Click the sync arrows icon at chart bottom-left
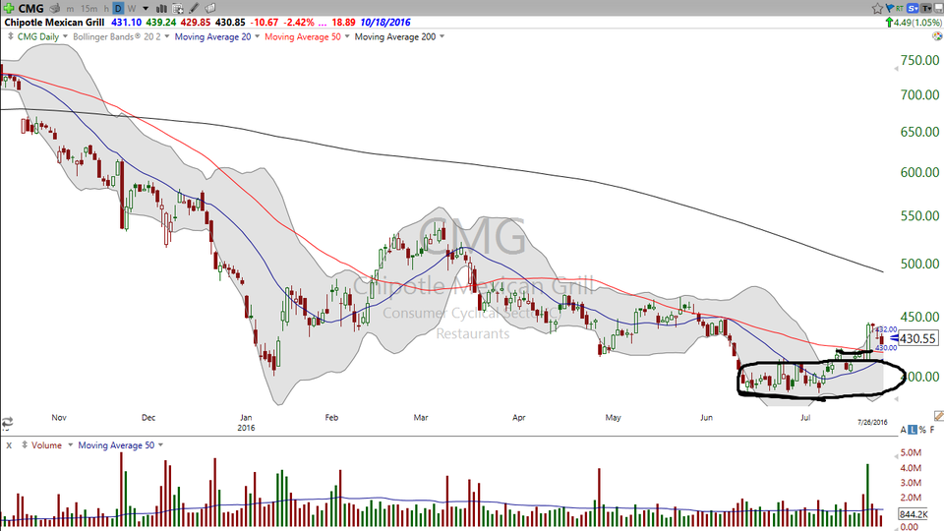The width and height of the screenshot is (944, 531). coord(7,423)
